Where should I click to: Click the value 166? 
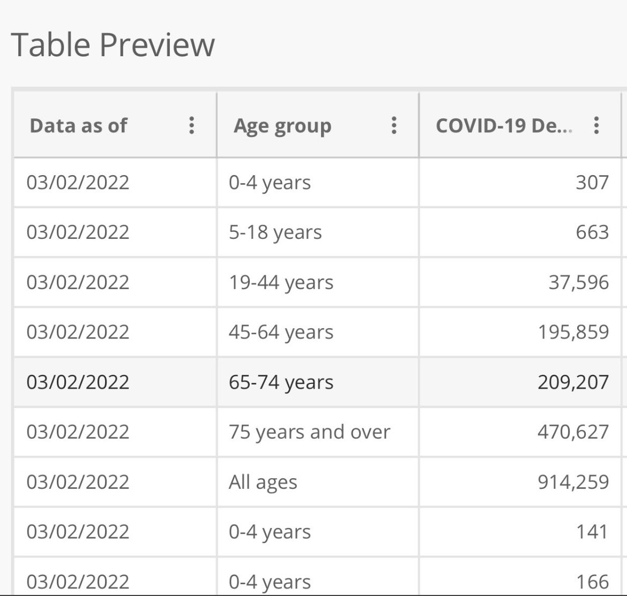(x=592, y=582)
